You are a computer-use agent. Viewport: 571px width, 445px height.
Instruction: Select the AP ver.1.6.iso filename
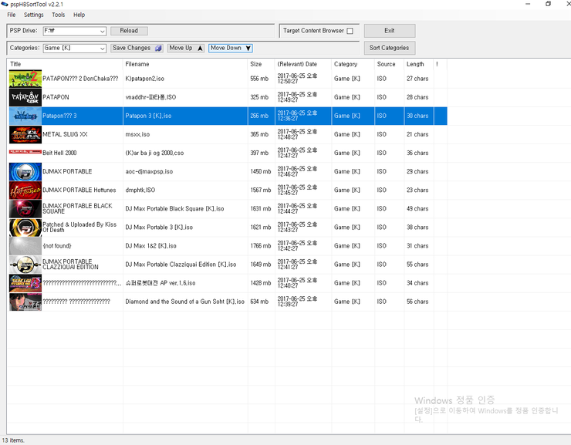[x=160, y=283]
